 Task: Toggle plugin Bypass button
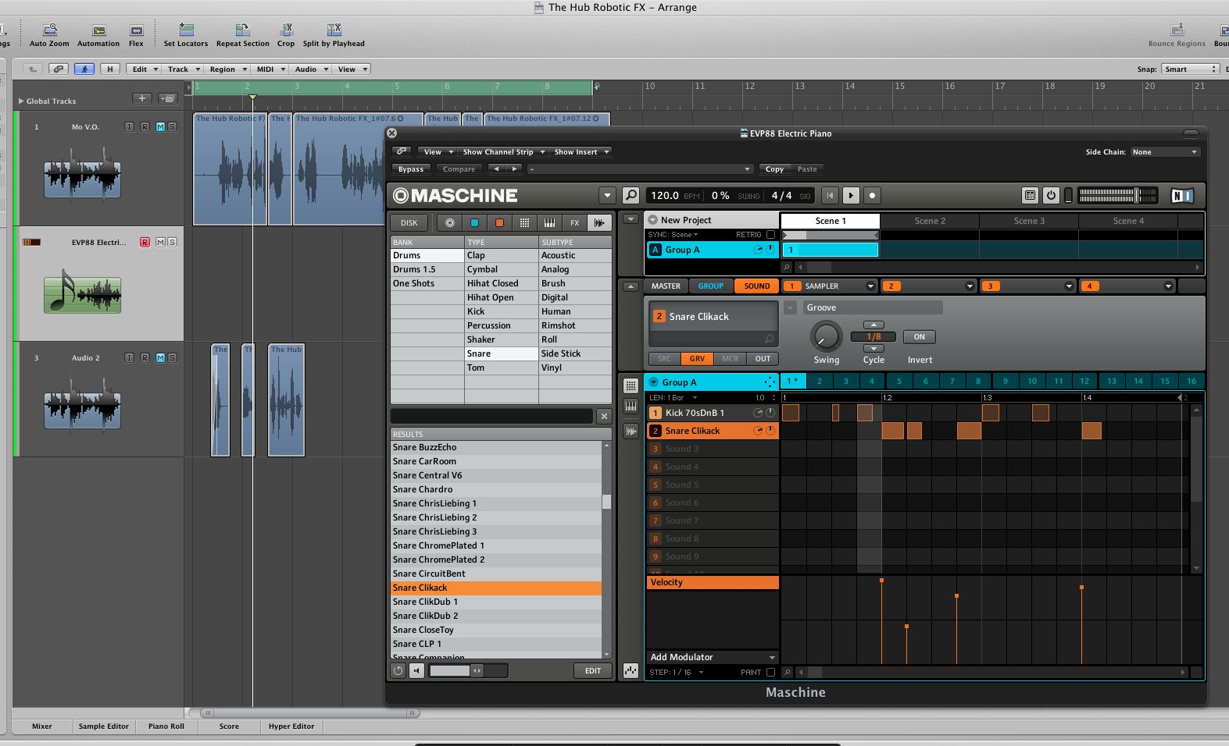[x=411, y=169]
